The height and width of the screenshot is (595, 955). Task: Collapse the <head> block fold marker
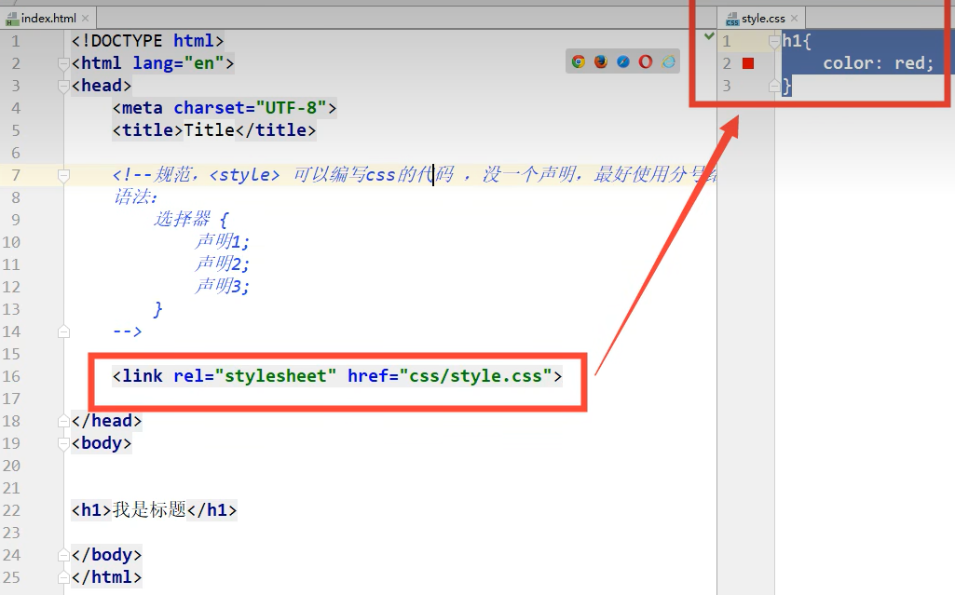[x=63, y=86]
